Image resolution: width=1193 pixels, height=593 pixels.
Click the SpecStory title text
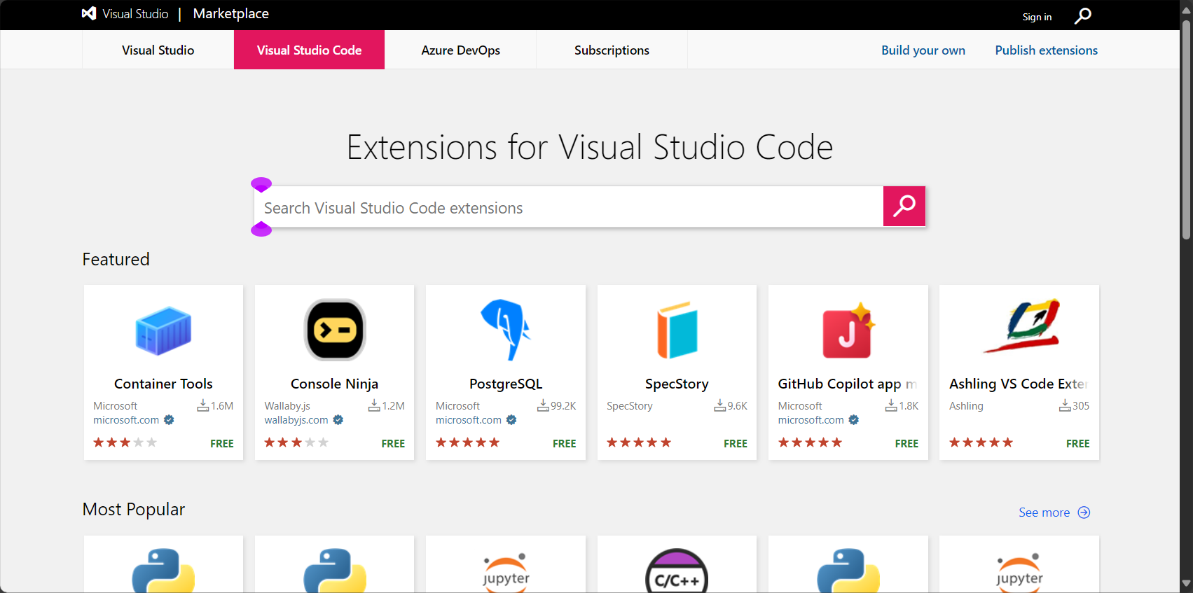(677, 384)
